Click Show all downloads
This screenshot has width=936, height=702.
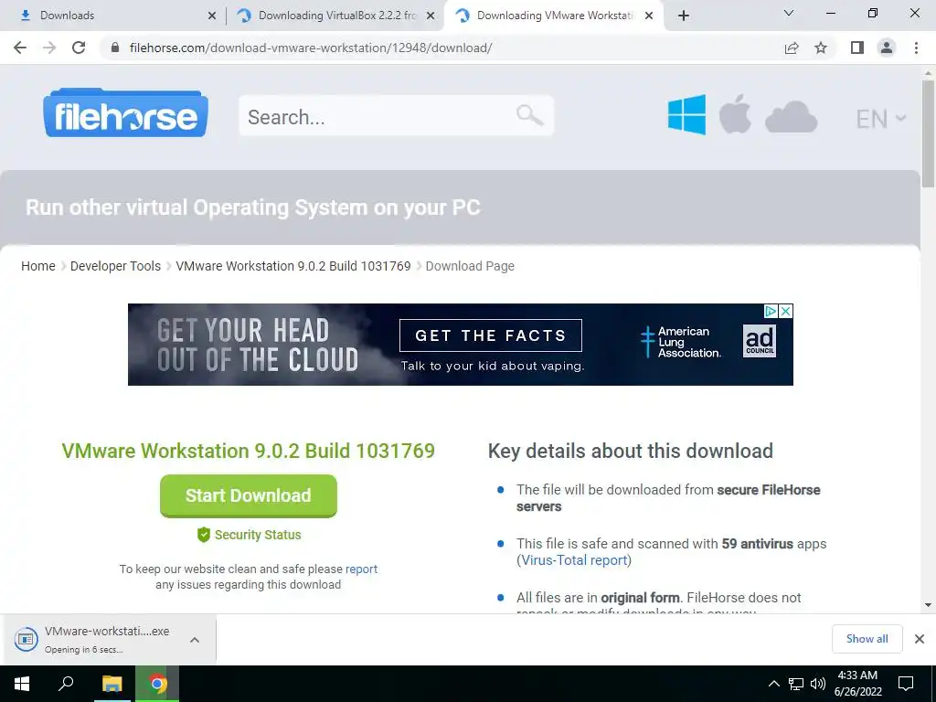(x=867, y=639)
